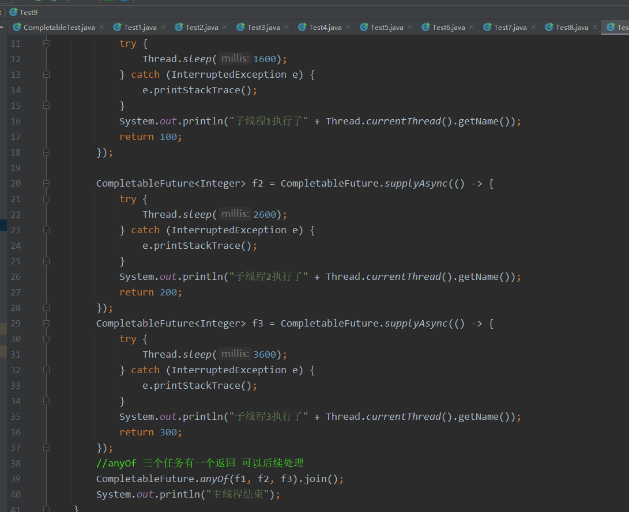This screenshot has width=629, height=512.
Task: Click the f2 variable declaration name
Action: tap(258, 184)
